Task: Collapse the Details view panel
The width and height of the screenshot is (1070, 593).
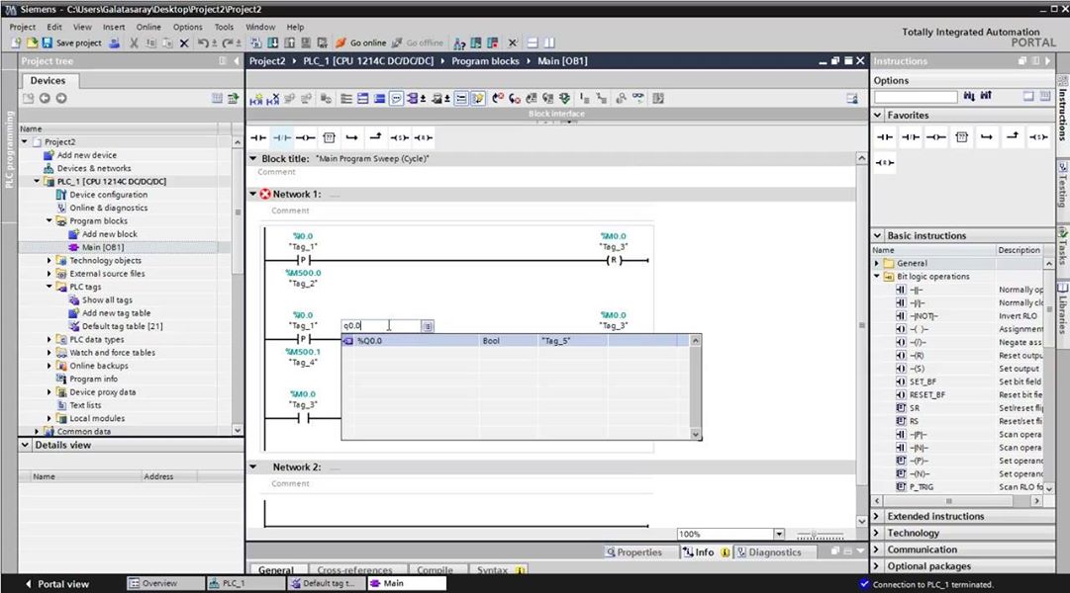Action: (x=26, y=445)
